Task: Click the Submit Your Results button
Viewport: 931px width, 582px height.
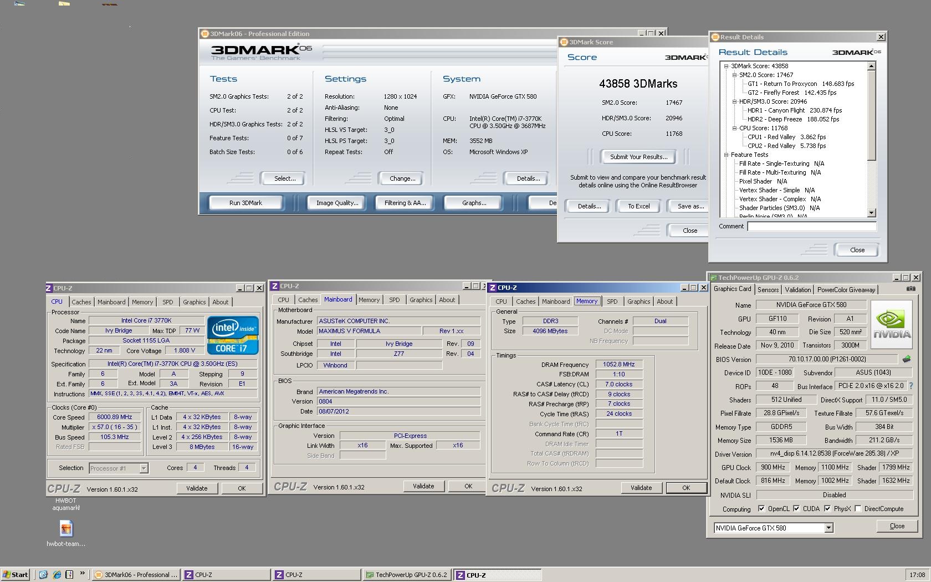Action: [x=638, y=157]
